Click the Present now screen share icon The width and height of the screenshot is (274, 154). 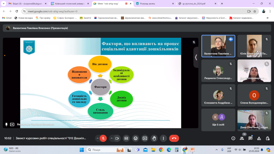coord(145,138)
